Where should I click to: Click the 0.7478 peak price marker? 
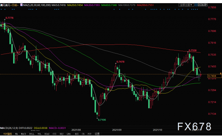(120, 62)
